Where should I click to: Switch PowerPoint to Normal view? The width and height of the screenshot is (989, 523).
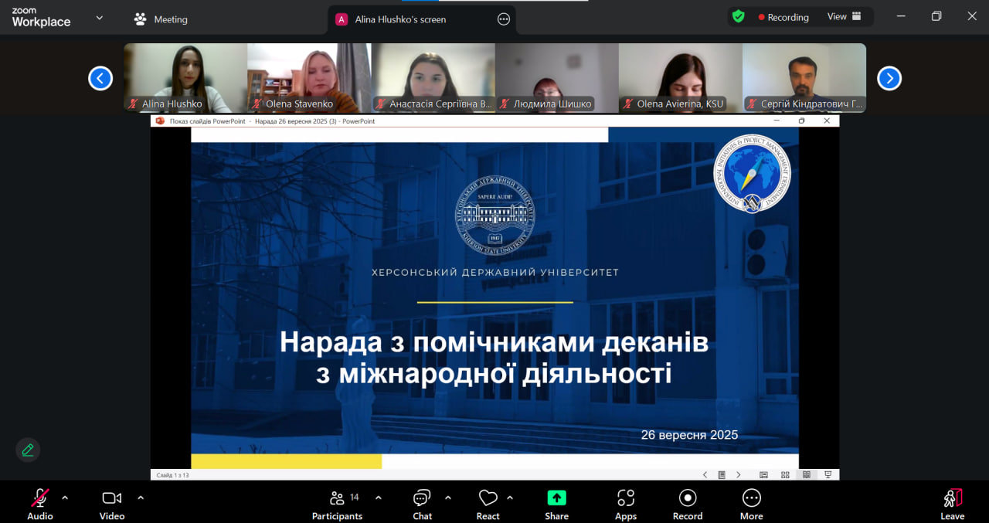pos(763,475)
